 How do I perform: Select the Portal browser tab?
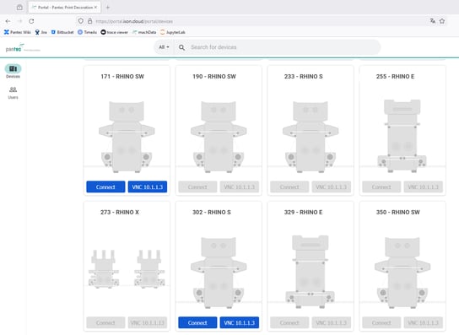[64, 8]
